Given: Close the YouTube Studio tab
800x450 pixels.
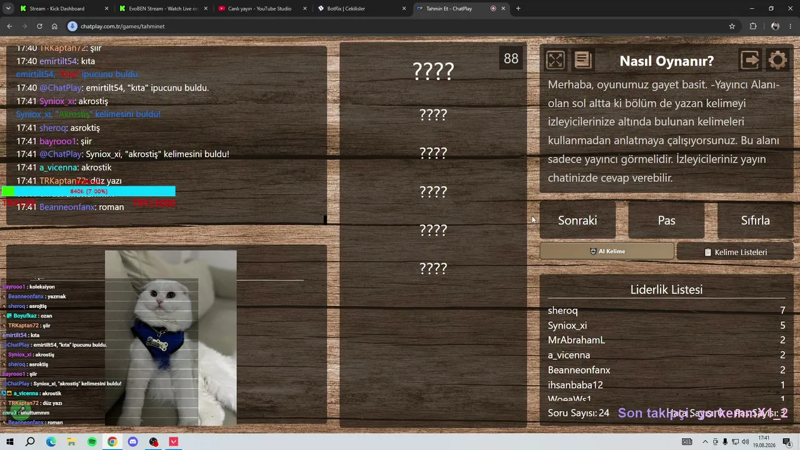Looking at the screenshot, I should coord(305,9).
